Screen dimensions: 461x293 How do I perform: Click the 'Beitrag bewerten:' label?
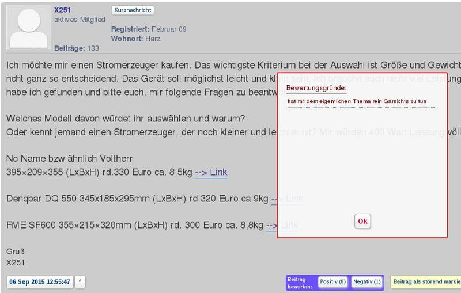(x=300, y=283)
